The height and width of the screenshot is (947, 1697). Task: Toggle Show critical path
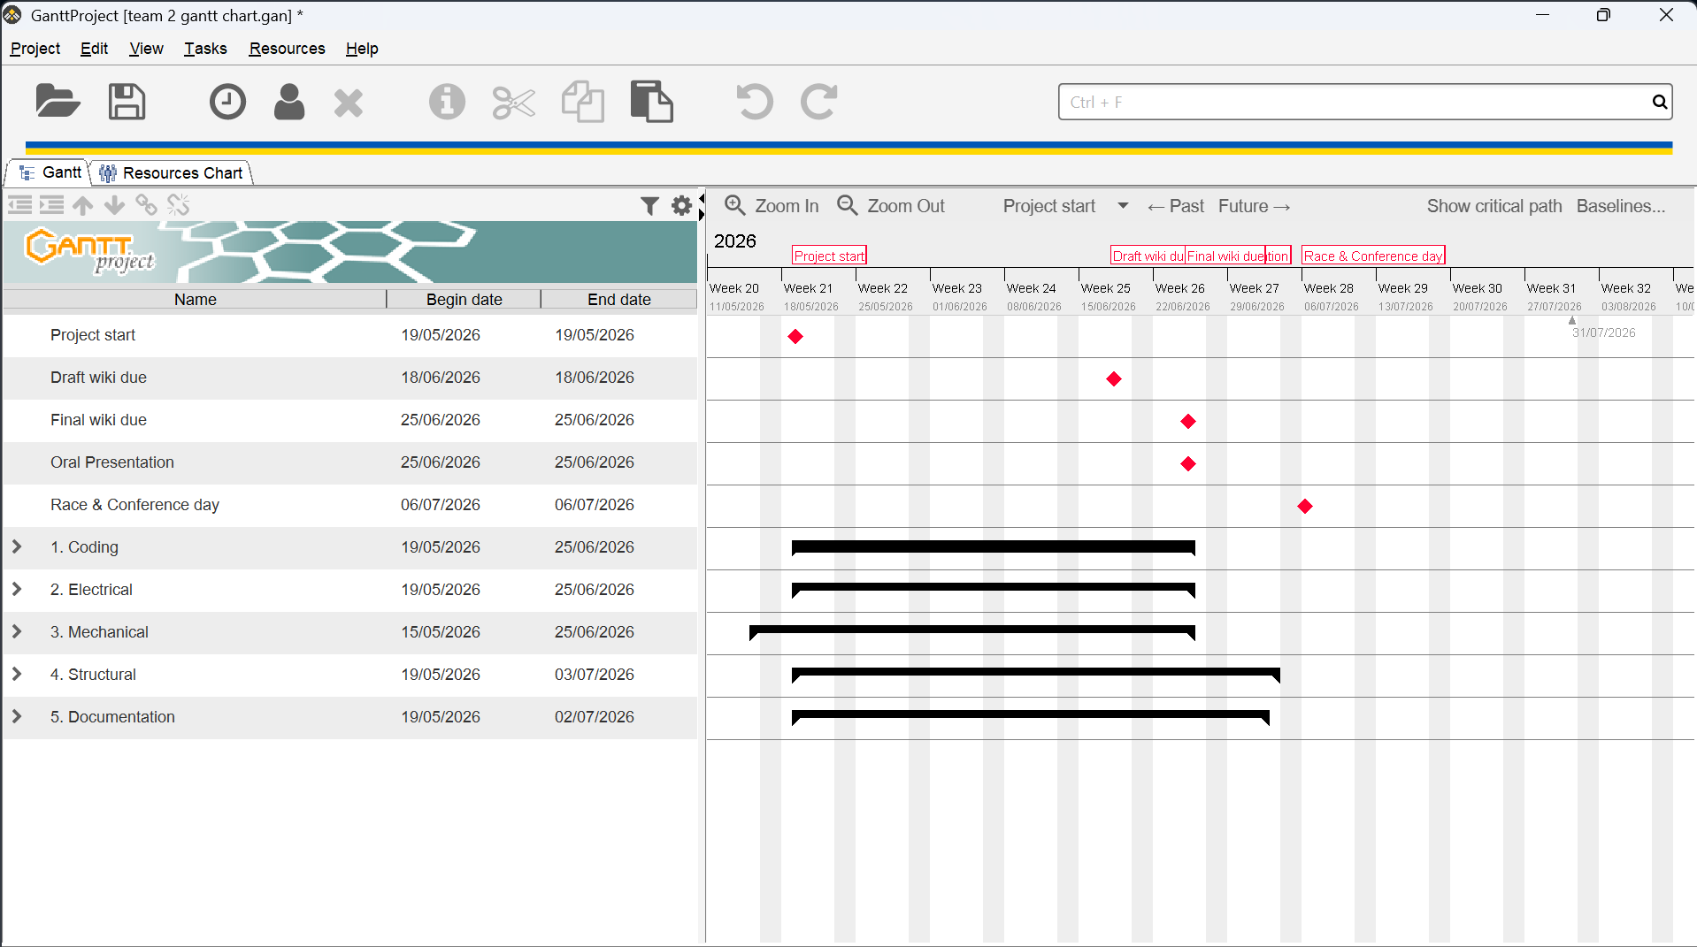pos(1494,206)
